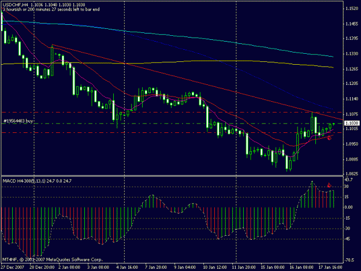Click the -78.5 MACD scale value
The height and width of the screenshot is (271, 361).
(349, 260)
